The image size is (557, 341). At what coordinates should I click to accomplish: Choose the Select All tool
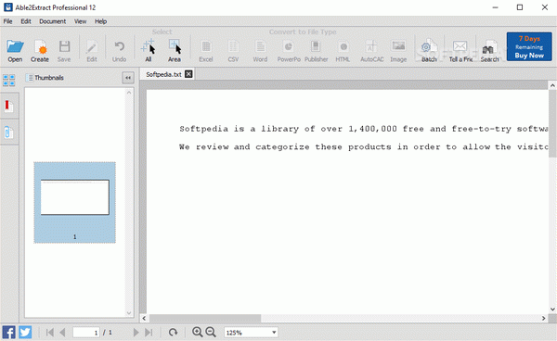click(x=149, y=51)
